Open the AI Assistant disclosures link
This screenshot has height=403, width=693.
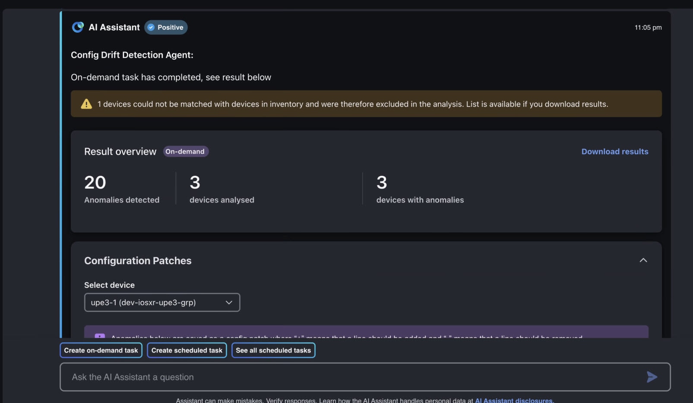click(x=514, y=400)
